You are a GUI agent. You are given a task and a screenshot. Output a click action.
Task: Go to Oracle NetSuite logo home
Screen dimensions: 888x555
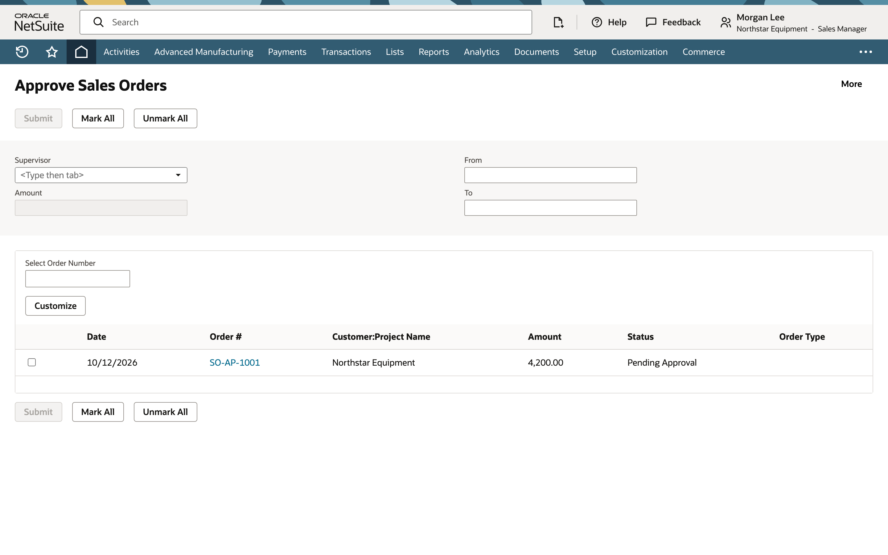click(x=39, y=23)
